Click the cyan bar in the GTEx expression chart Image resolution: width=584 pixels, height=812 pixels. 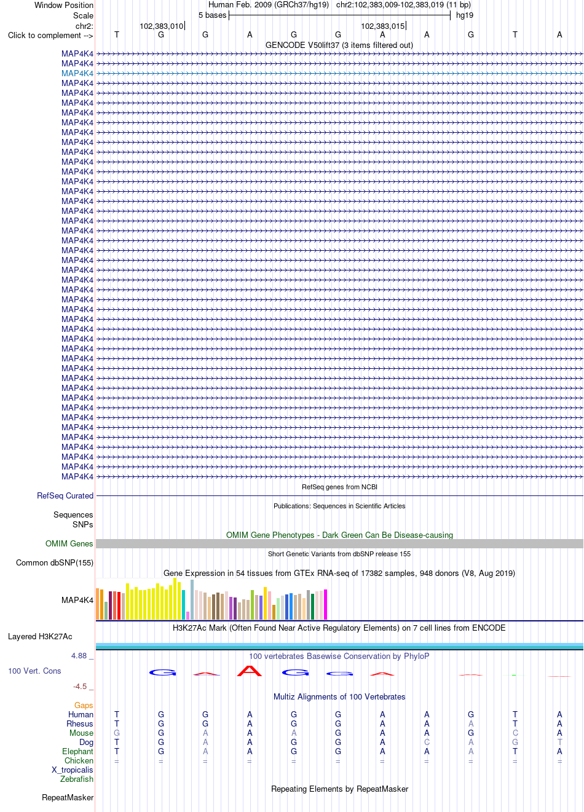pos(184,605)
